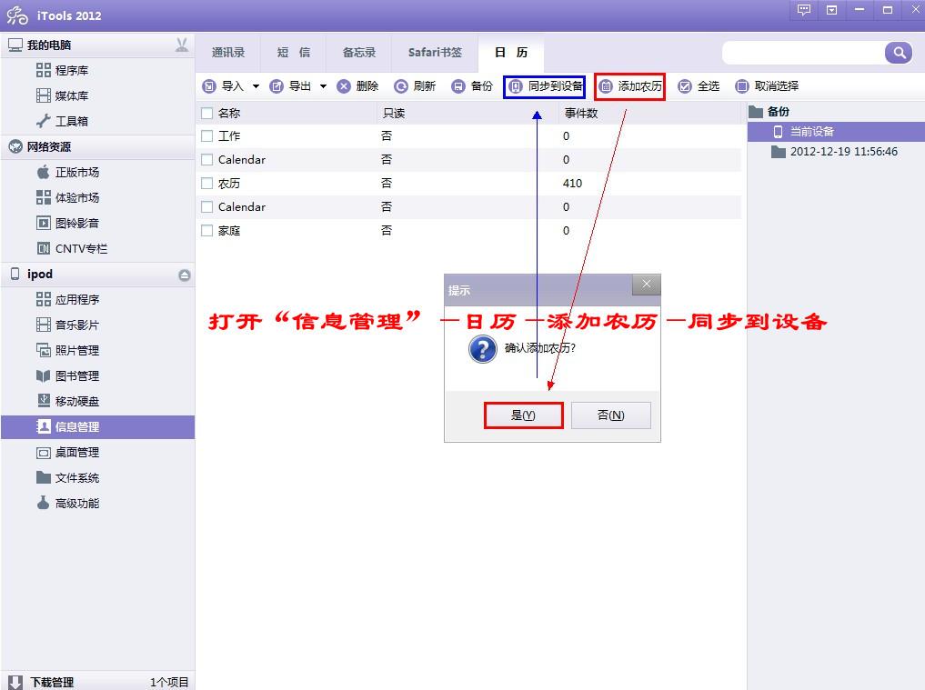Toggle the select-all checkbox in the 名称 column header
This screenshot has width=925, height=690.
[206, 112]
